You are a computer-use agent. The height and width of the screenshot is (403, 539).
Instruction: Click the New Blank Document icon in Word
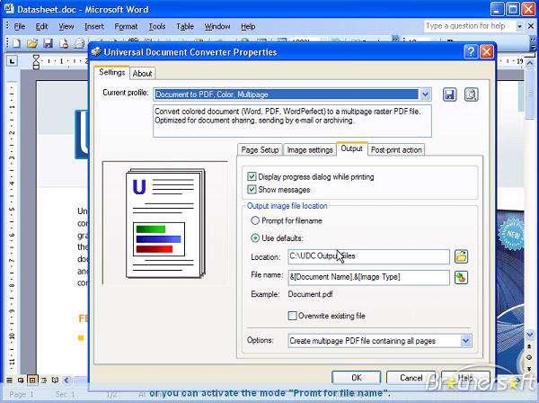pos(16,43)
